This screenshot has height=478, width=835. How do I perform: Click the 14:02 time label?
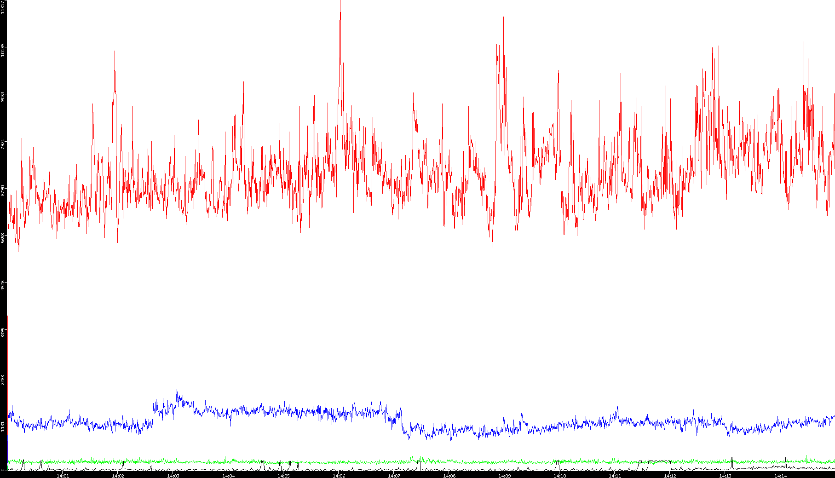coord(118,476)
